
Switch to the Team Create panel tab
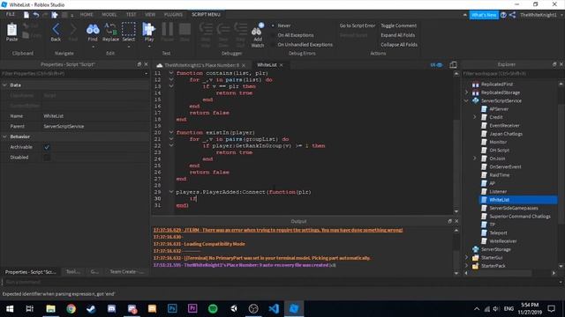(x=127, y=272)
